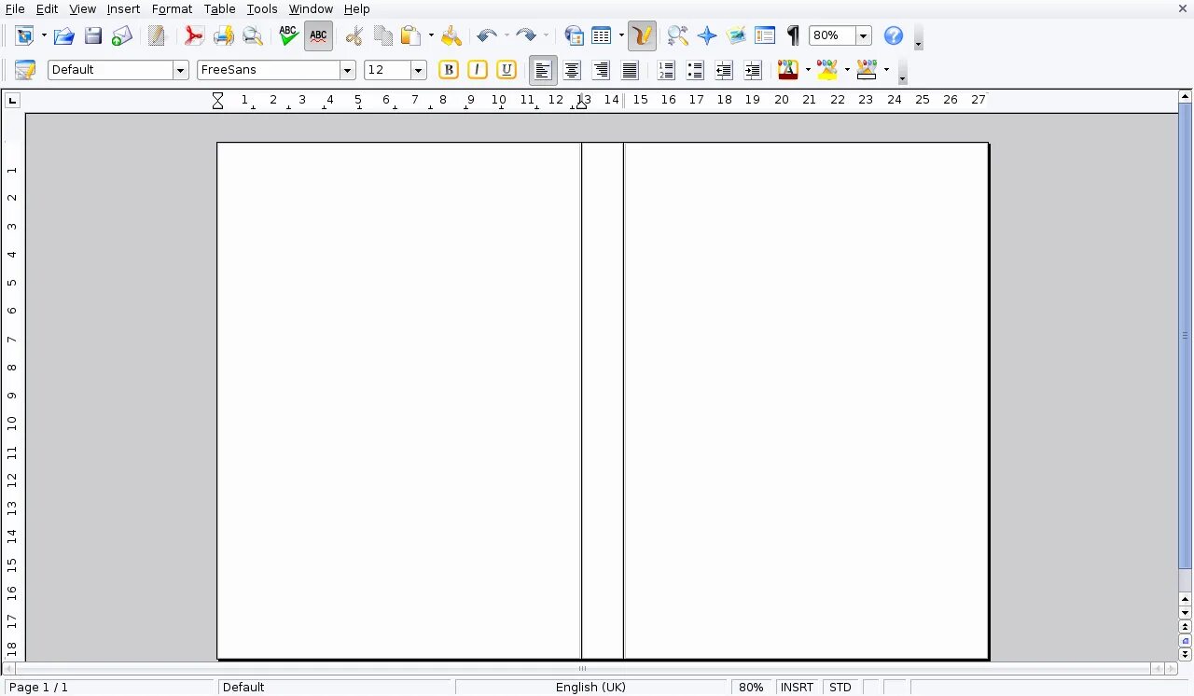The width and height of the screenshot is (1194, 696).
Task: Align text left
Action: click(x=543, y=70)
